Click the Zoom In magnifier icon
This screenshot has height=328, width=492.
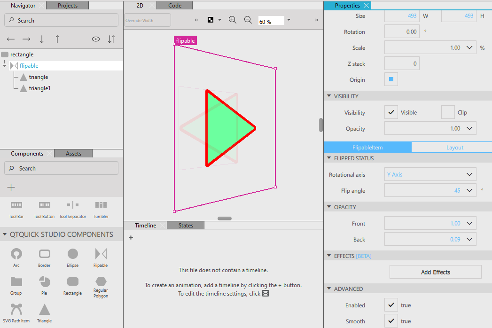click(x=232, y=20)
